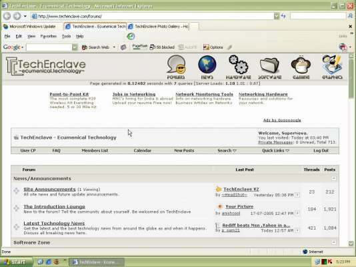Viewport: 356px width, 267px height.
Task: Click the Search Web button
Action: point(95,47)
